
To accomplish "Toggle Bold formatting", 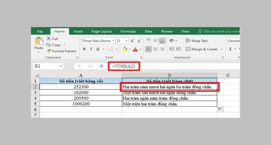I will pos(84,49).
